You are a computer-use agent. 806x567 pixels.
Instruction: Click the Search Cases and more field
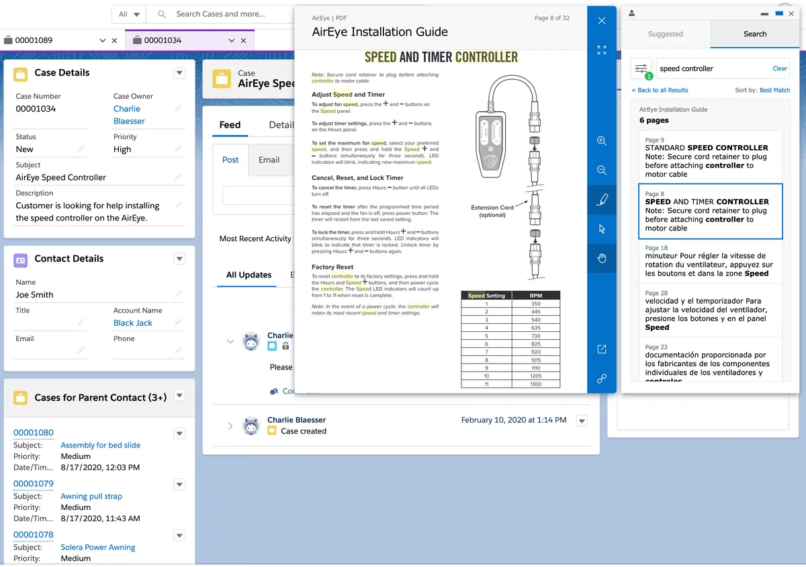220,13
